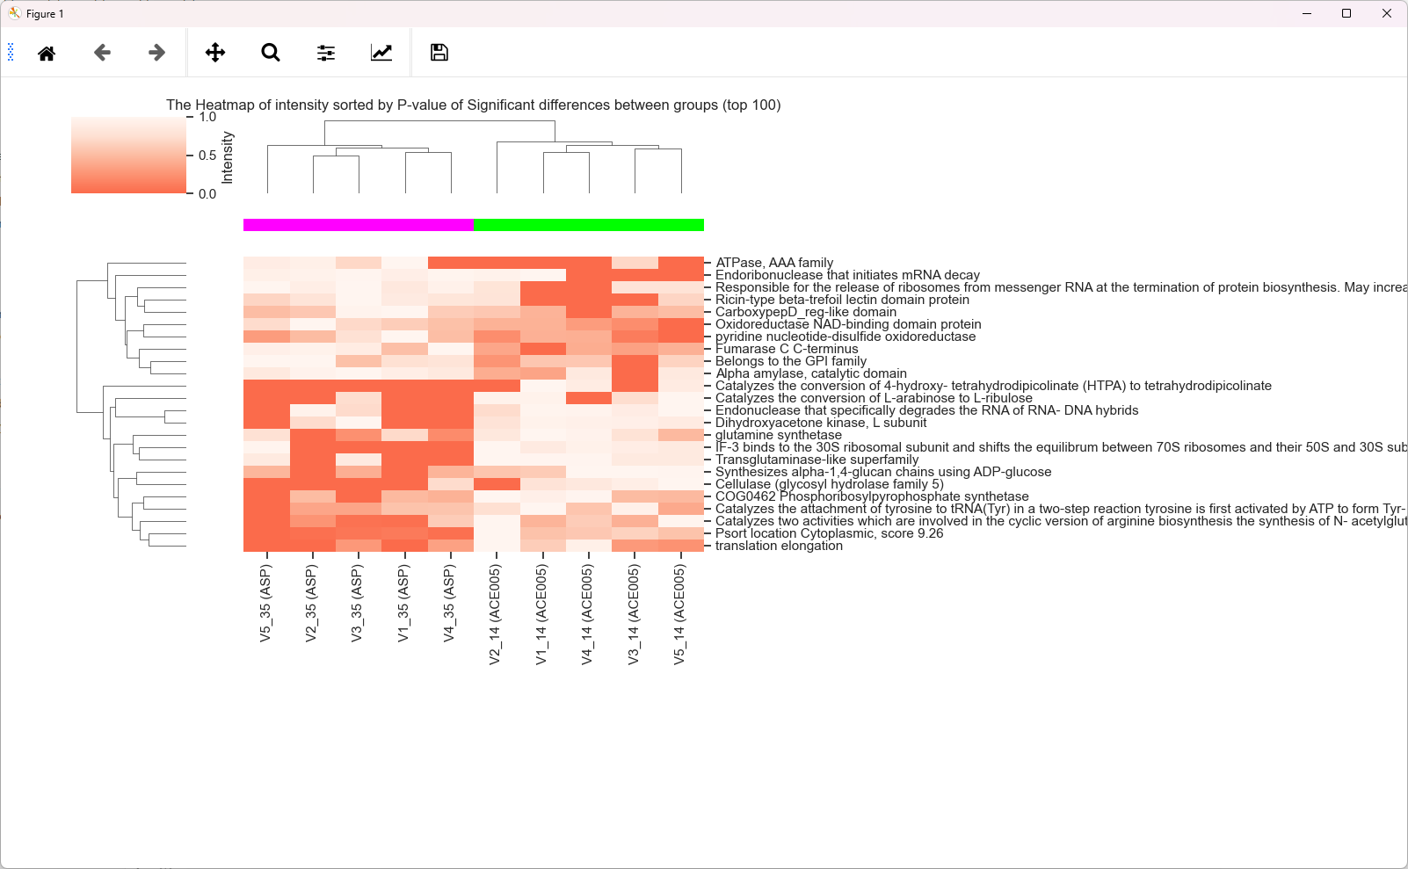The width and height of the screenshot is (1408, 869).
Task: Minimize the Figure 1 window
Action: (1307, 13)
